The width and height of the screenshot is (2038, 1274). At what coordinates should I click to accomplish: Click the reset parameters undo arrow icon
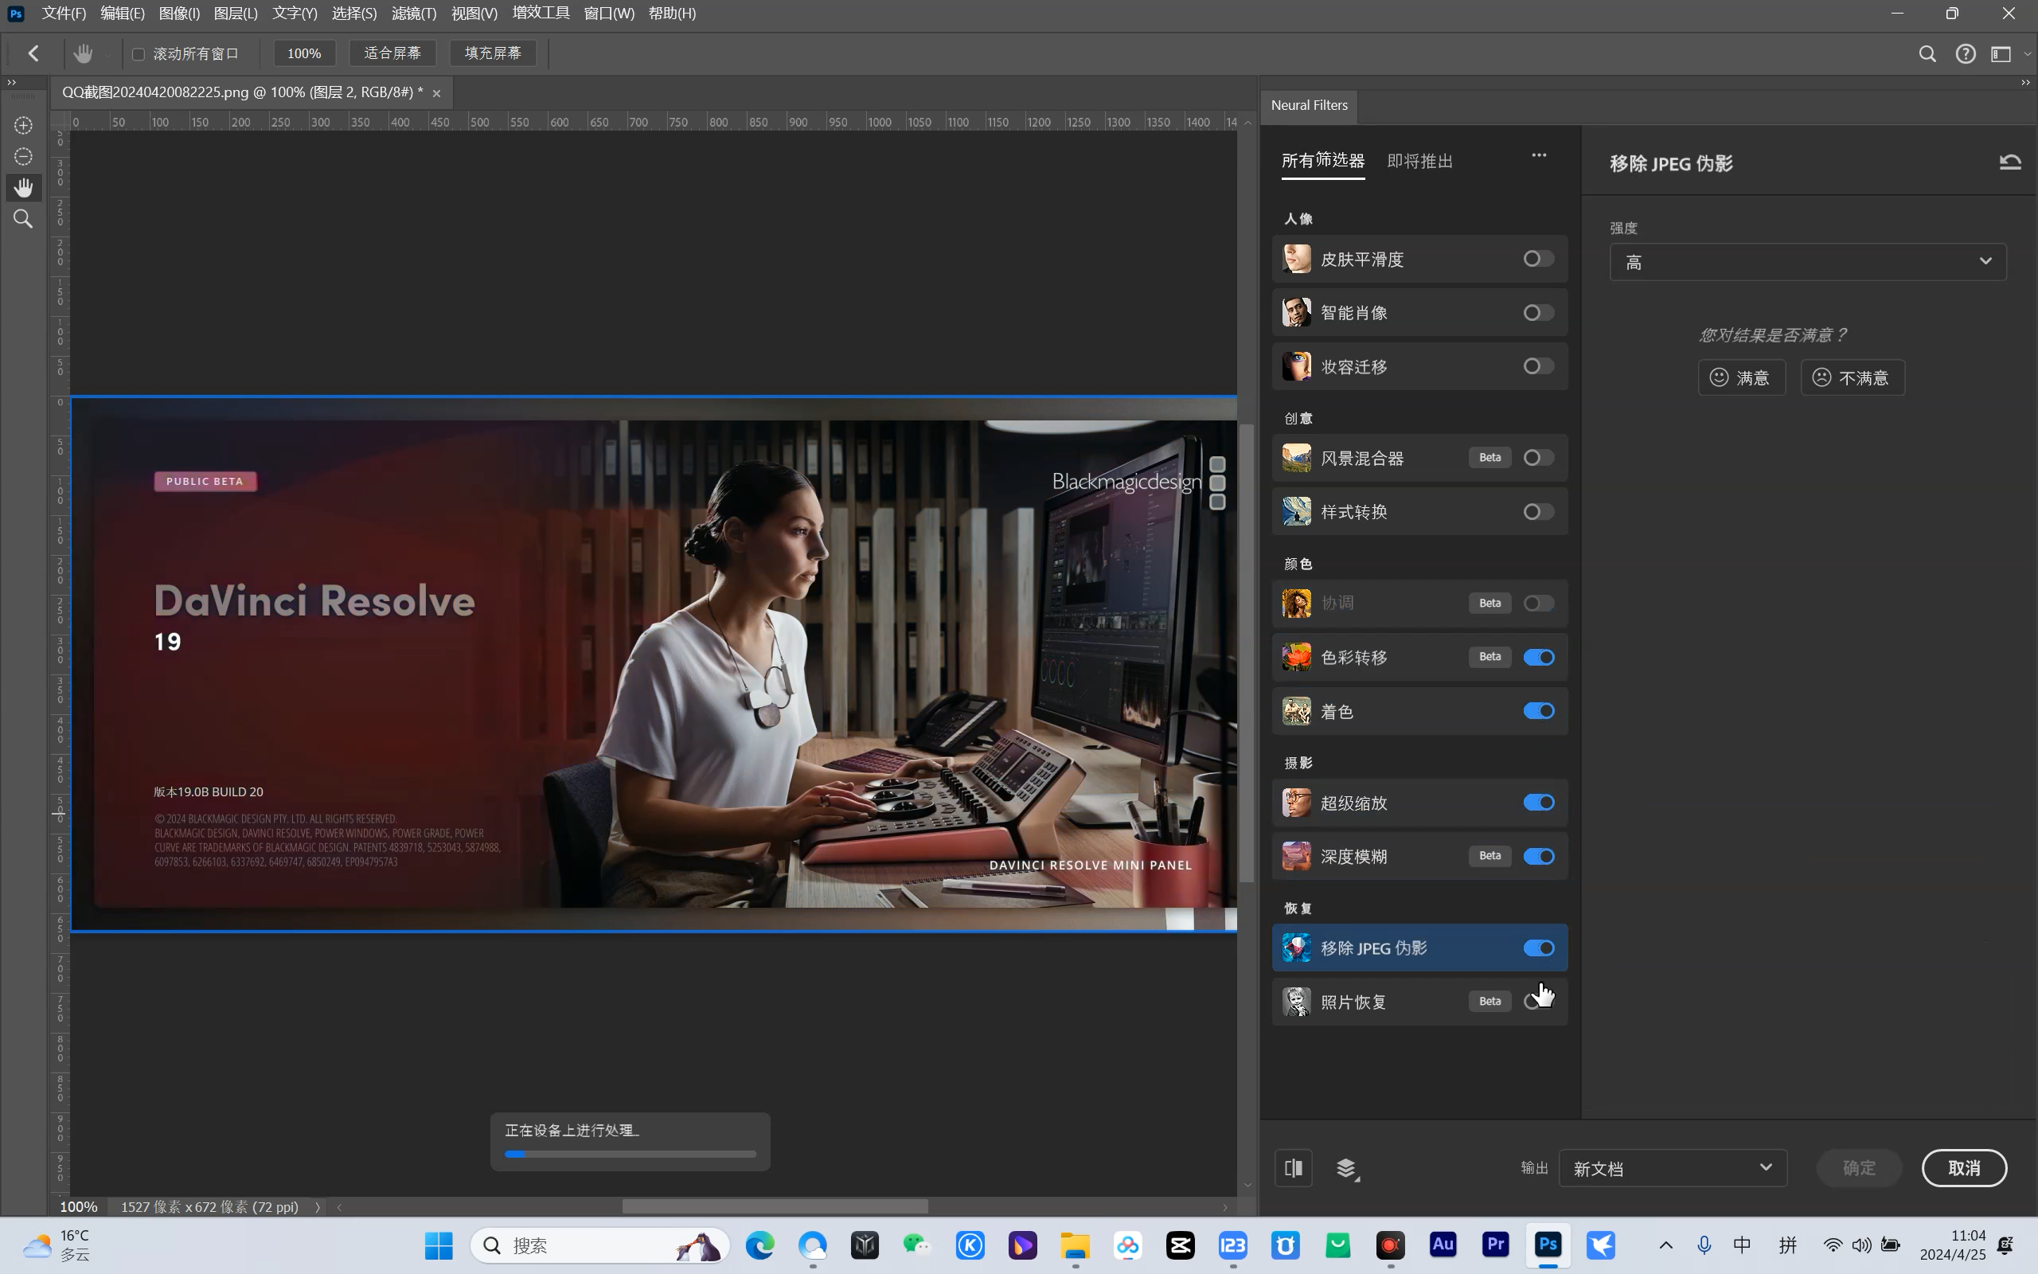2009,162
